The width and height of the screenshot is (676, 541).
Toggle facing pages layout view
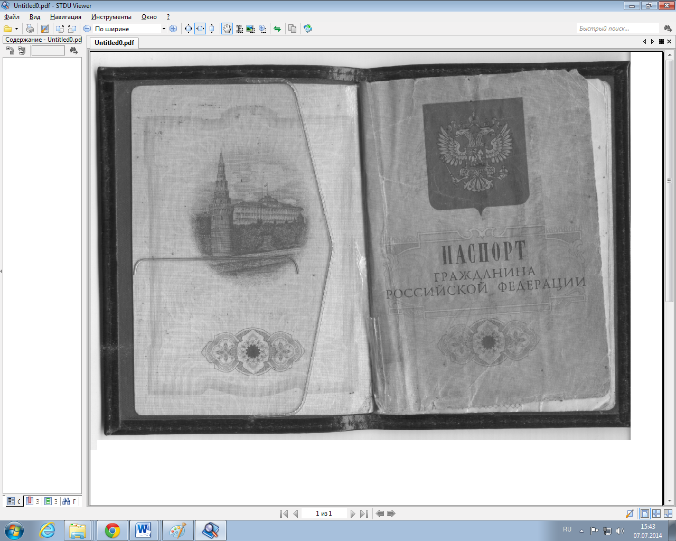656,514
